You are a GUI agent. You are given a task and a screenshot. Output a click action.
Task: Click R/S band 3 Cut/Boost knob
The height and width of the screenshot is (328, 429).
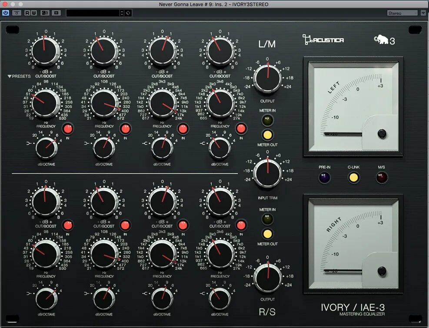click(162, 201)
